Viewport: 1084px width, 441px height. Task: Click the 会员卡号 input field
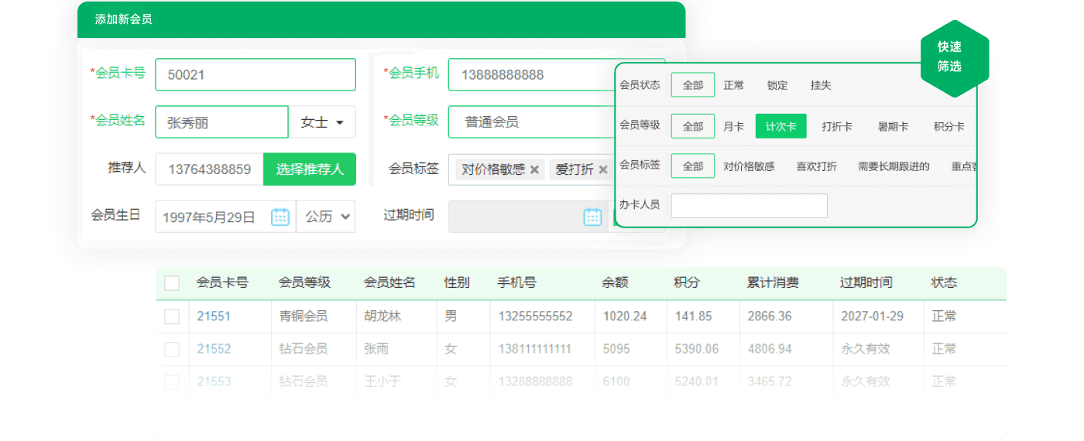[x=256, y=75]
